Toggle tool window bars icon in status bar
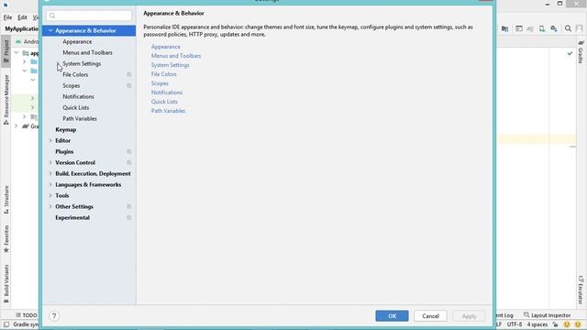 (6, 324)
